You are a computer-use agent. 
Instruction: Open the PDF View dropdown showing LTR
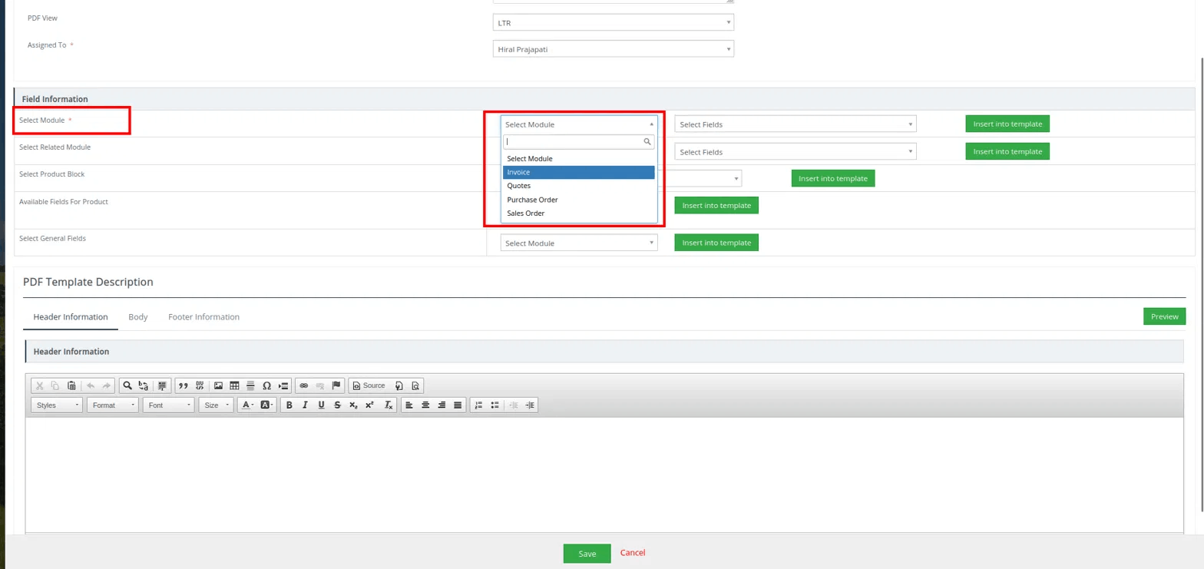tap(613, 22)
